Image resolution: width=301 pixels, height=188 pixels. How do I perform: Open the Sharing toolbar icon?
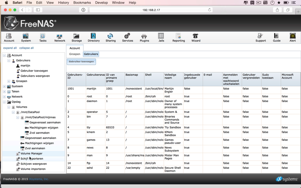pos(110,37)
